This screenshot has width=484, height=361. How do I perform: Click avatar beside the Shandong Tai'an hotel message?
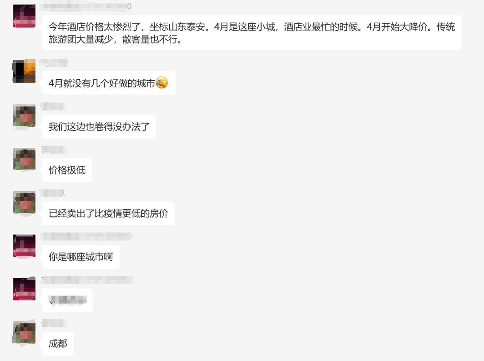(24, 16)
